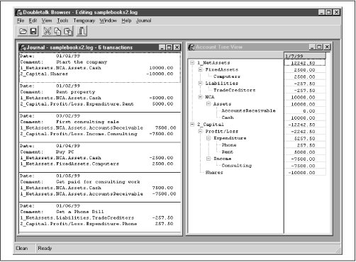Click the Journal window title icon
Viewport: 356px width, 262px height.
[x=23, y=47]
